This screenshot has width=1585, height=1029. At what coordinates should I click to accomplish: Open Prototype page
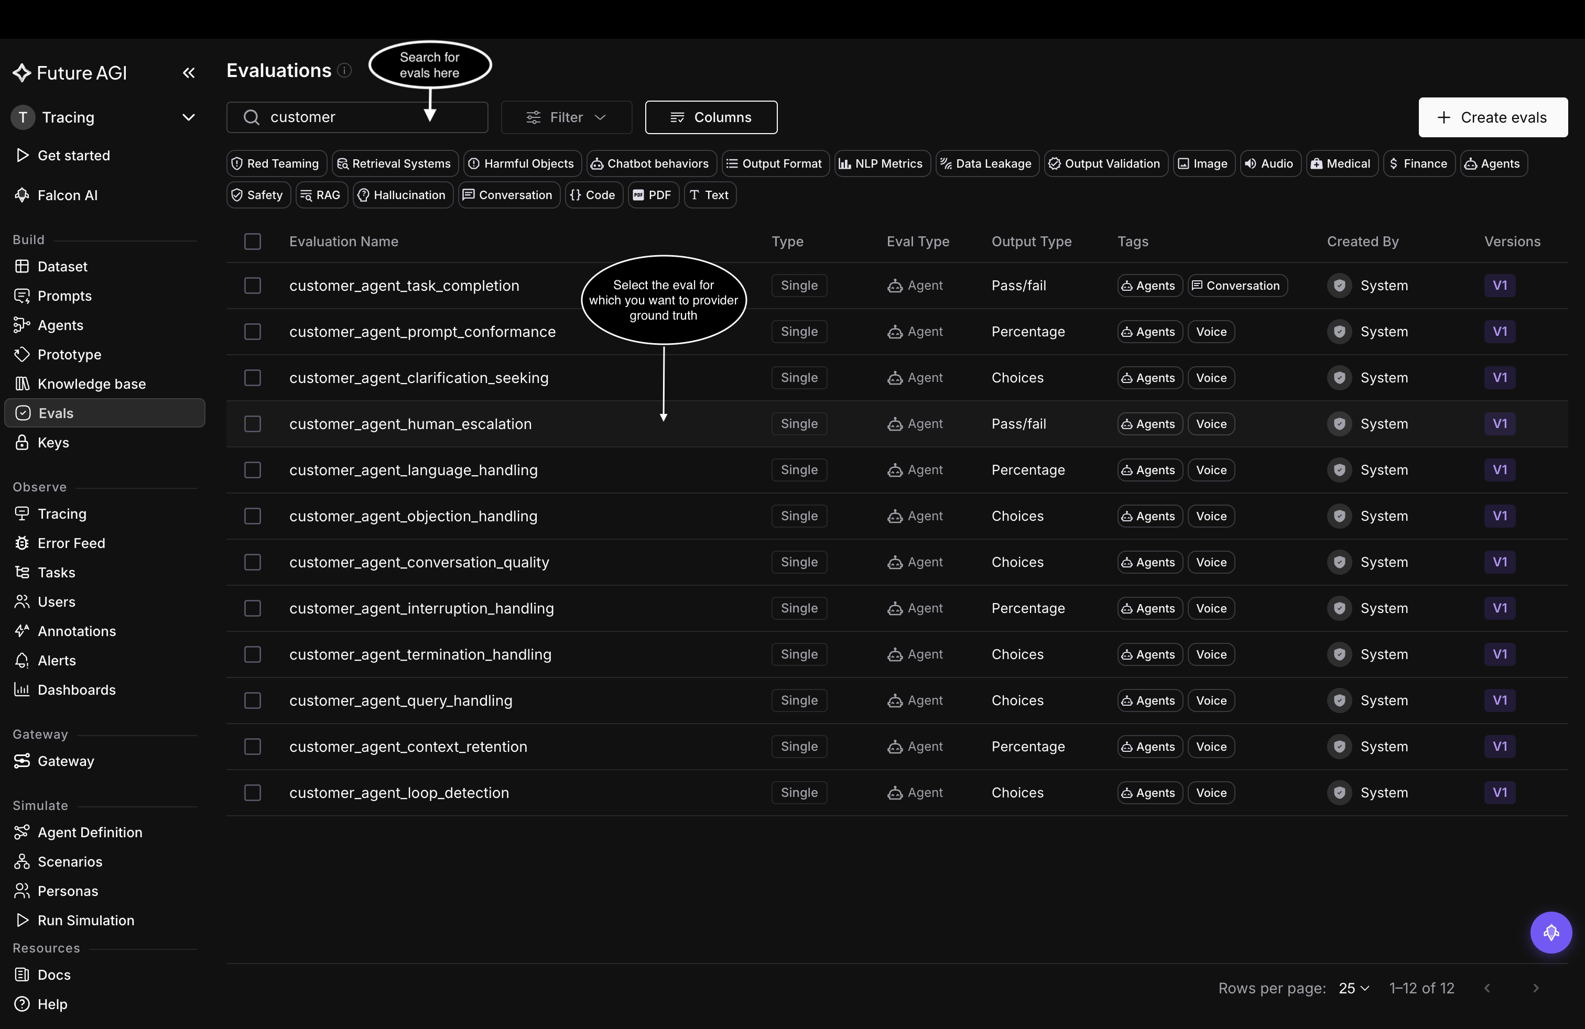[x=69, y=354]
